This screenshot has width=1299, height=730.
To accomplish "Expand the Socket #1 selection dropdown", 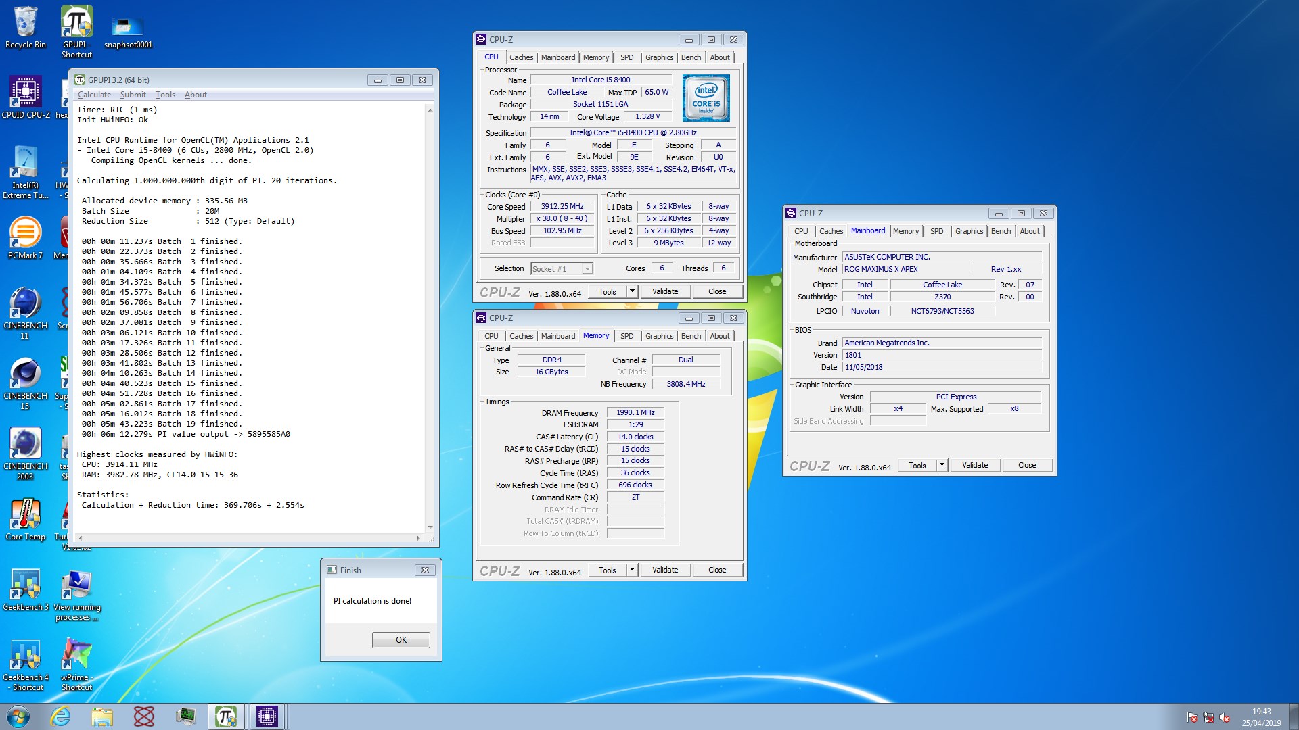I will (587, 269).
